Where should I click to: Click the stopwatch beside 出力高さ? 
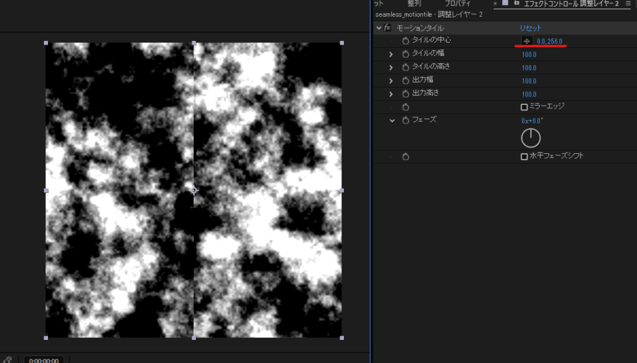[x=406, y=94]
